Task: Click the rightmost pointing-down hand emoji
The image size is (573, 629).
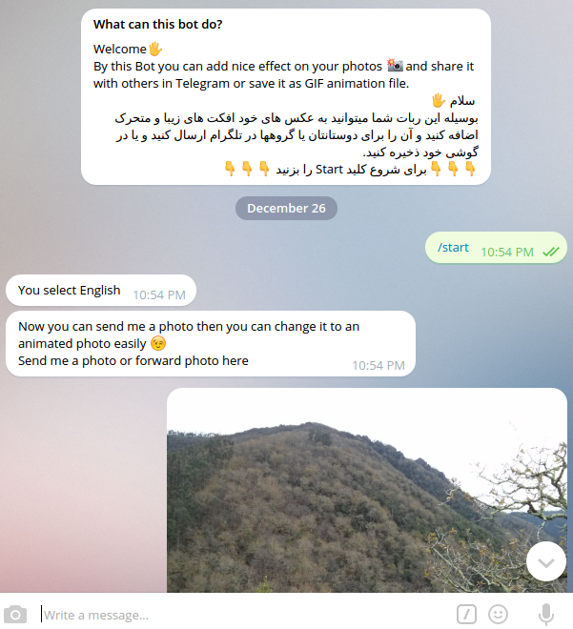Action: pos(470,169)
